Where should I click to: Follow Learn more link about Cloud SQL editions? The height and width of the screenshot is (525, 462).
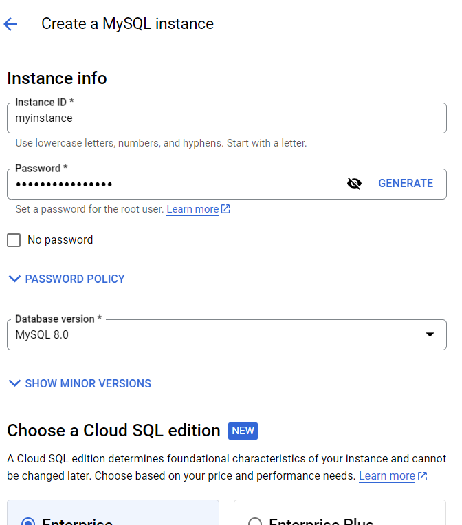(387, 476)
